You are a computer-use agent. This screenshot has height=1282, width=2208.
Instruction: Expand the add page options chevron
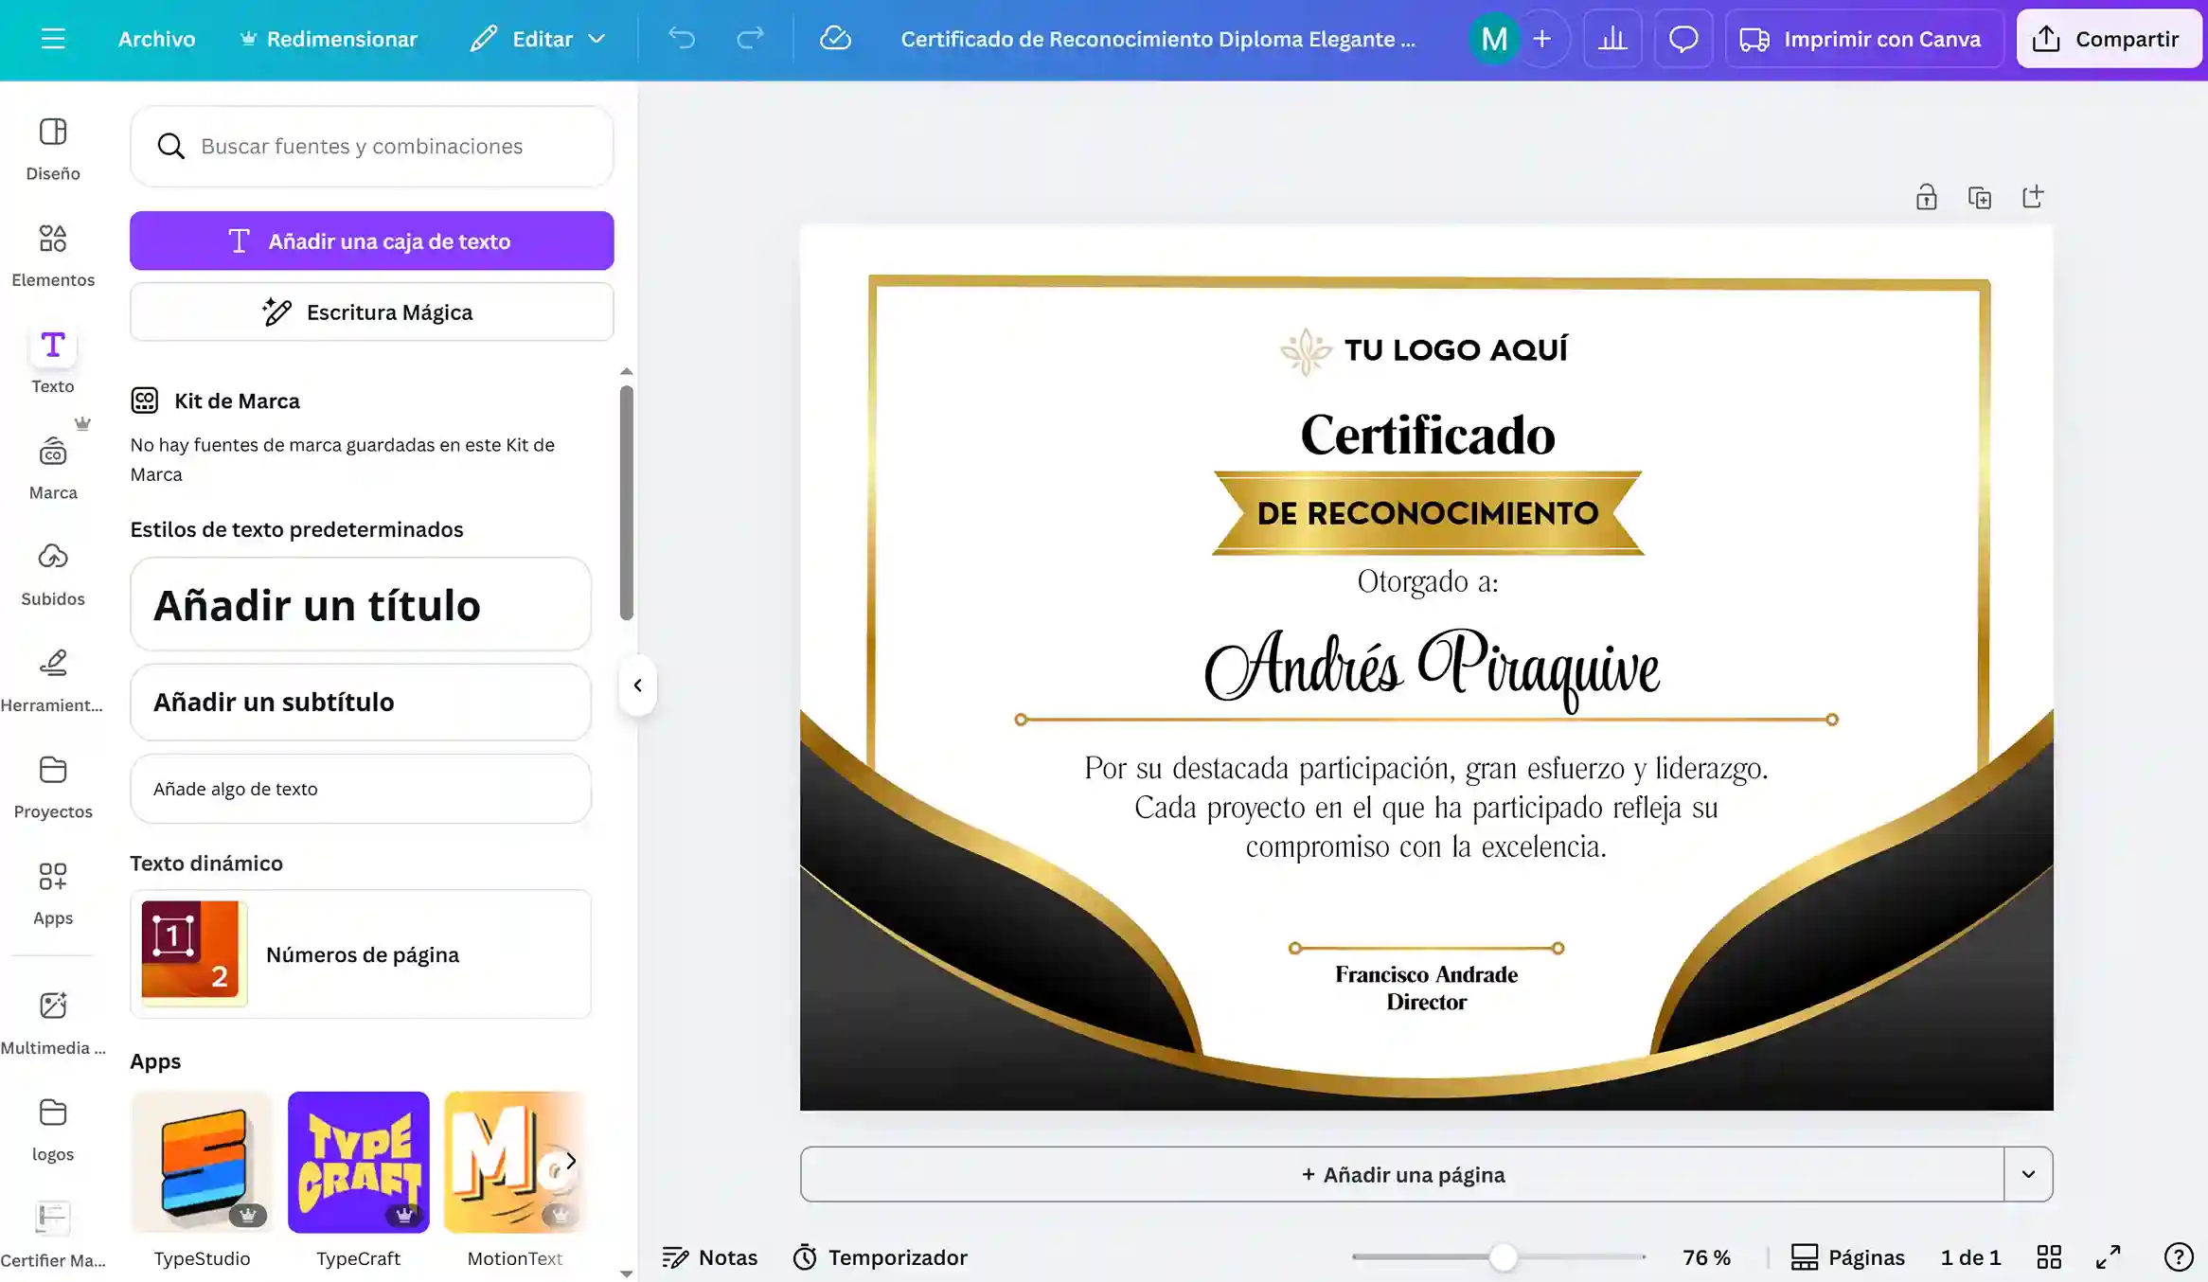pos(2028,1174)
